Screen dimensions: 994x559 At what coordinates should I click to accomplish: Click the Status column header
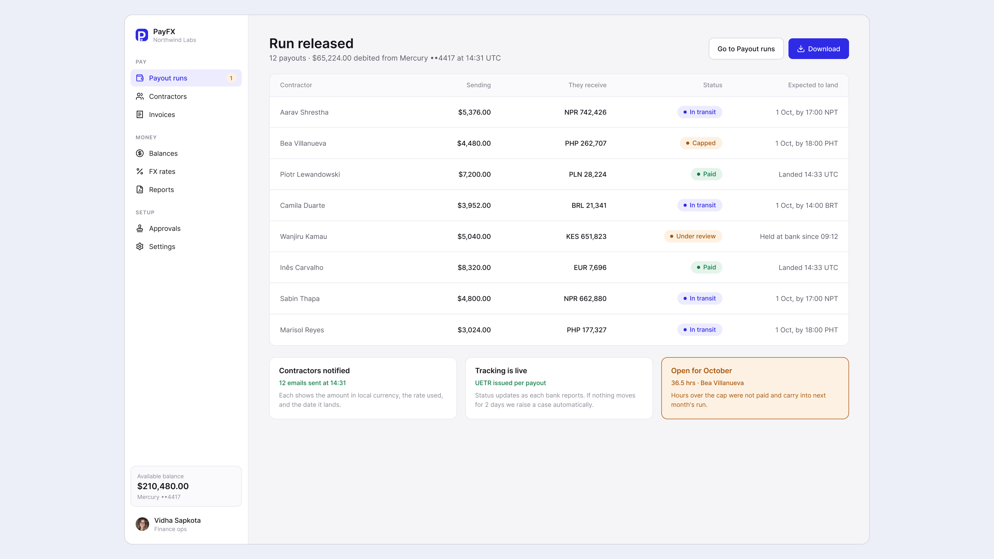712,85
